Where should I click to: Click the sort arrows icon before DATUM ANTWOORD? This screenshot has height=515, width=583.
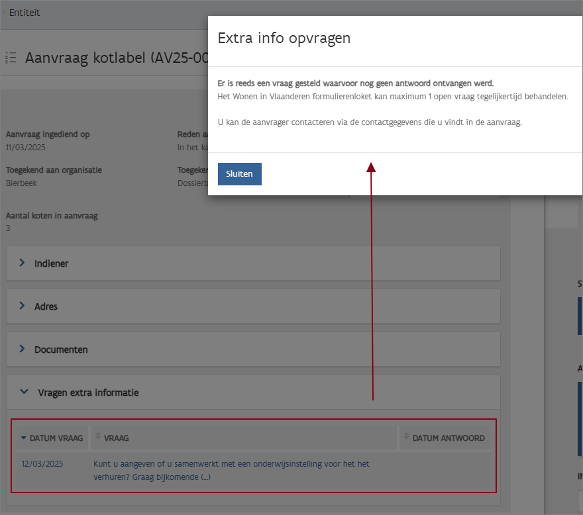406,437
